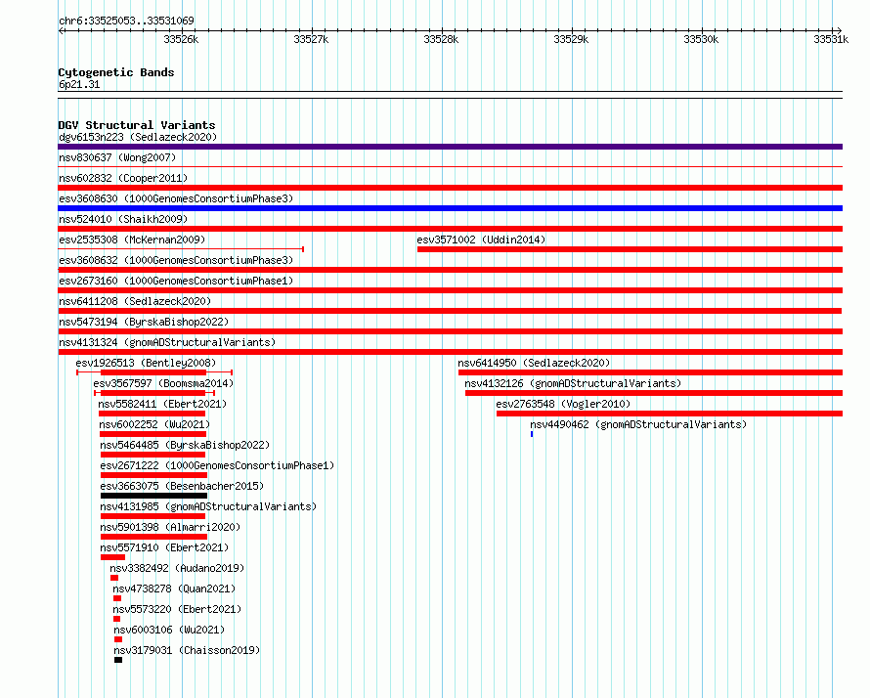Click nsv4738278 (Quan2021) variant label
The height and width of the screenshot is (698, 870).
coord(174,589)
